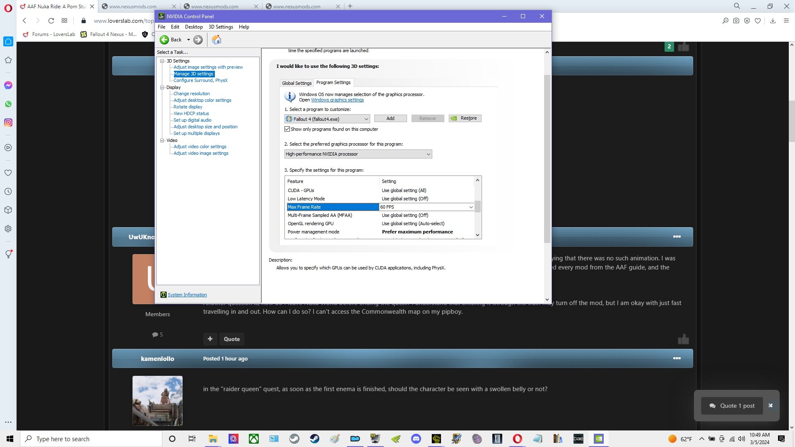Open Opera sidebar home workspace icon
This screenshot has width=795, height=447.
pyautogui.click(x=8, y=41)
